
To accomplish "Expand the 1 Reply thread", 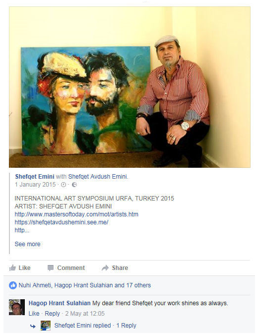I will tap(126, 326).
